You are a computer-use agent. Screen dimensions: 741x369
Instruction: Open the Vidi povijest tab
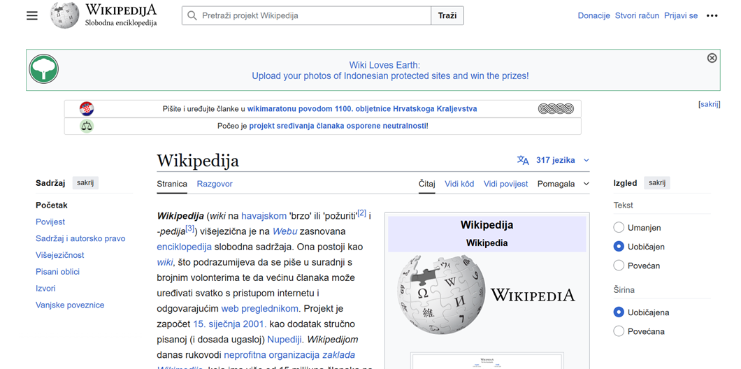(505, 184)
